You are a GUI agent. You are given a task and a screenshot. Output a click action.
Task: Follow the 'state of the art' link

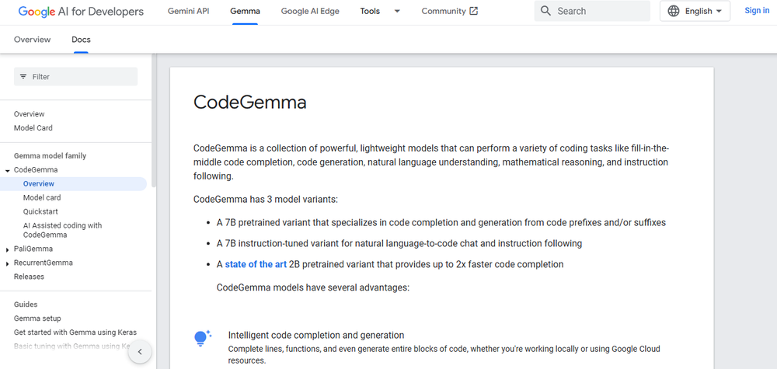(256, 264)
